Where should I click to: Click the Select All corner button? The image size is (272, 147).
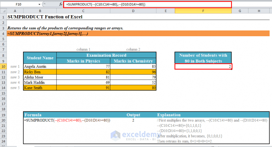[3, 11]
